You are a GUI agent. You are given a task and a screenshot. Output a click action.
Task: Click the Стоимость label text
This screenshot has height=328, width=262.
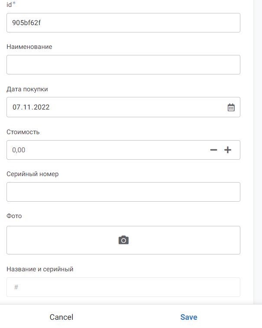23,132
